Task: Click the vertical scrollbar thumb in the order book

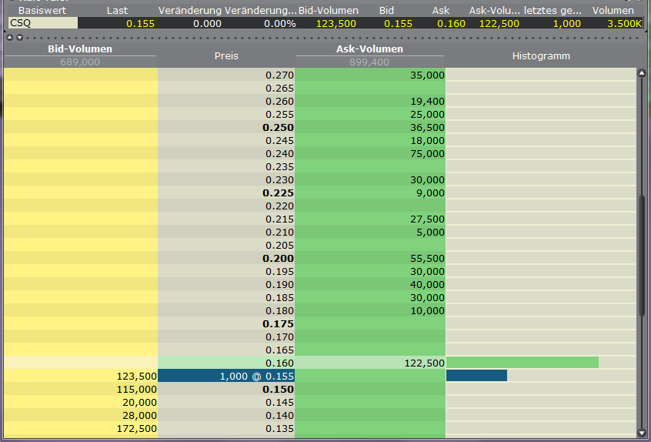Action: coord(641,254)
